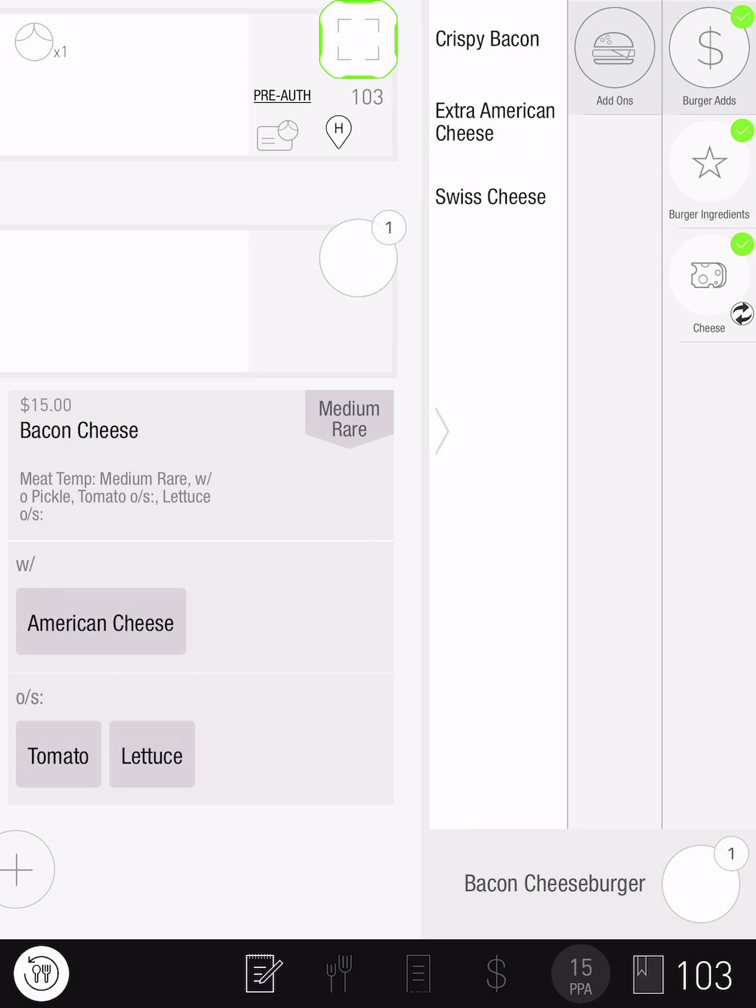Expand the H location pin marker
The width and height of the screenshot is (756, 1008).
[339, 132]
